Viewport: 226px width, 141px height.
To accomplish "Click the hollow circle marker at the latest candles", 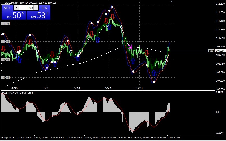I will 166,61.
